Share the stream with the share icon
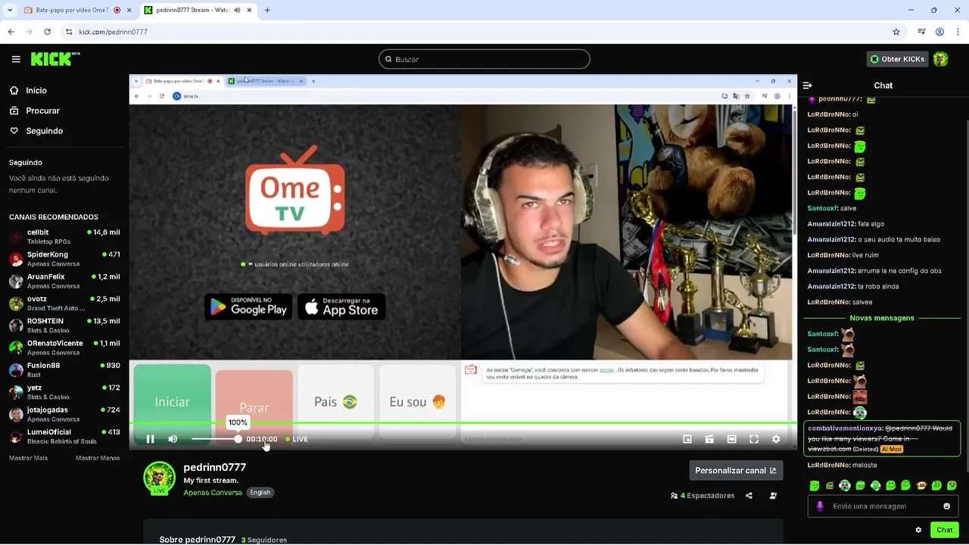Viewport: 969px width, 545px height. point(749,496)
